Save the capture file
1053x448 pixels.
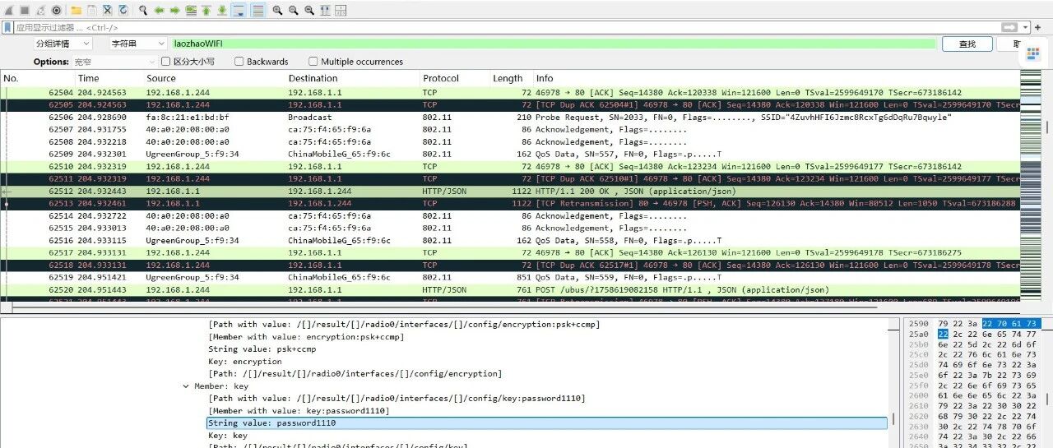click(x=92, y=11)
